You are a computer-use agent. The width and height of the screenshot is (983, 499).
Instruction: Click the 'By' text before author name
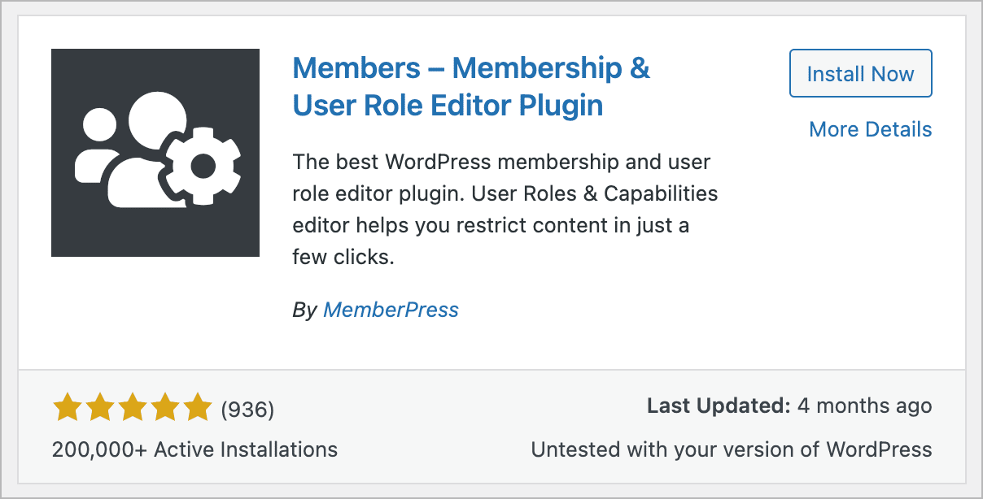[304, 310]
